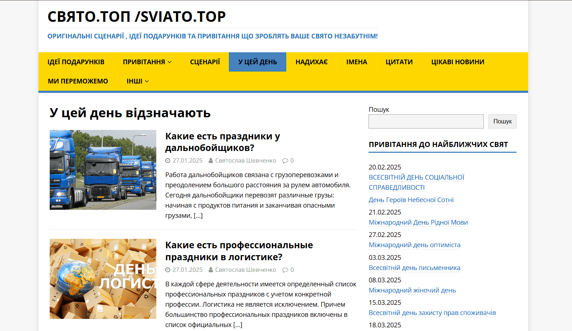Open Всесвітній день письменника link
The image size is (572, 331).
tap(415, 268)
